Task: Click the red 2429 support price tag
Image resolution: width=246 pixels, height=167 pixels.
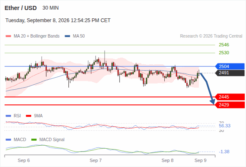Action: click(230, 105)
